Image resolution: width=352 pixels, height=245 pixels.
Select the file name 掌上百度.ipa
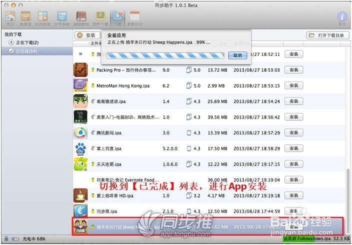109,148
